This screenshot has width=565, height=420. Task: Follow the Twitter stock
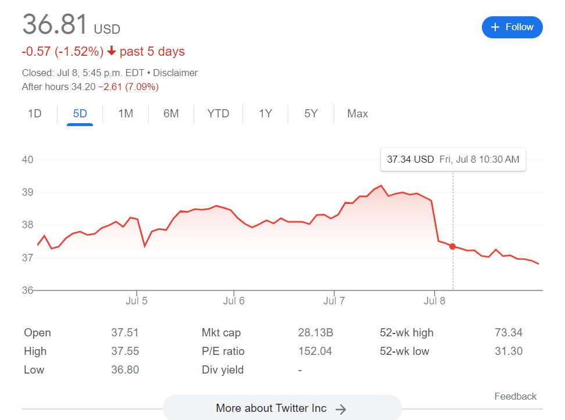(x=512, y=27)
